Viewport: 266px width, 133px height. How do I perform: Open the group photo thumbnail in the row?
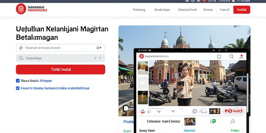click(190, 122)
